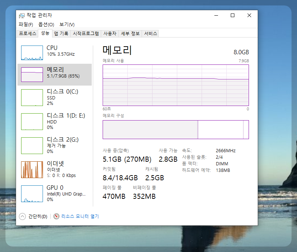297x252 pixels.
Task: Click the 8.4/18.4GB committed value
Action: point(120,178)
